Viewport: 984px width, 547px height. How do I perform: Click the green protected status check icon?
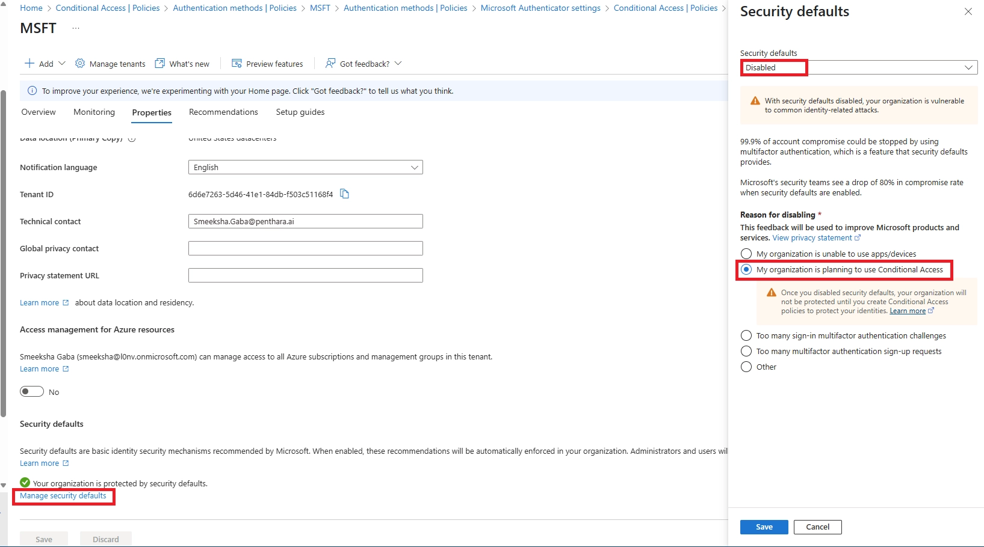(x=25, y=482)
